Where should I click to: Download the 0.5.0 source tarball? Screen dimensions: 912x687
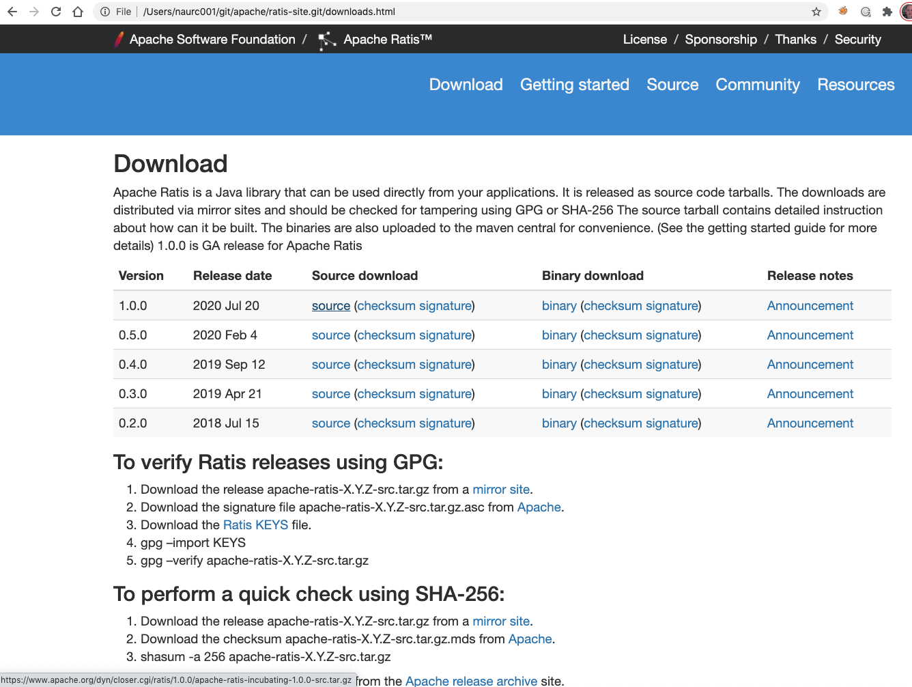331,335
